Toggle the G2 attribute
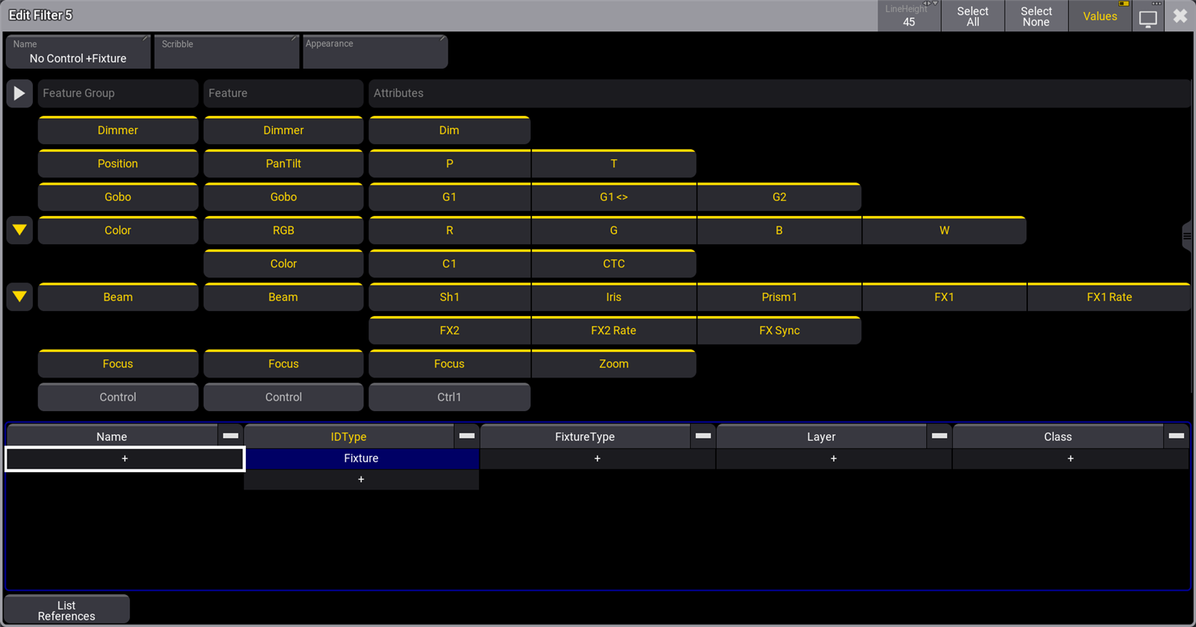 pyautogui.click(x=779, y=197)
